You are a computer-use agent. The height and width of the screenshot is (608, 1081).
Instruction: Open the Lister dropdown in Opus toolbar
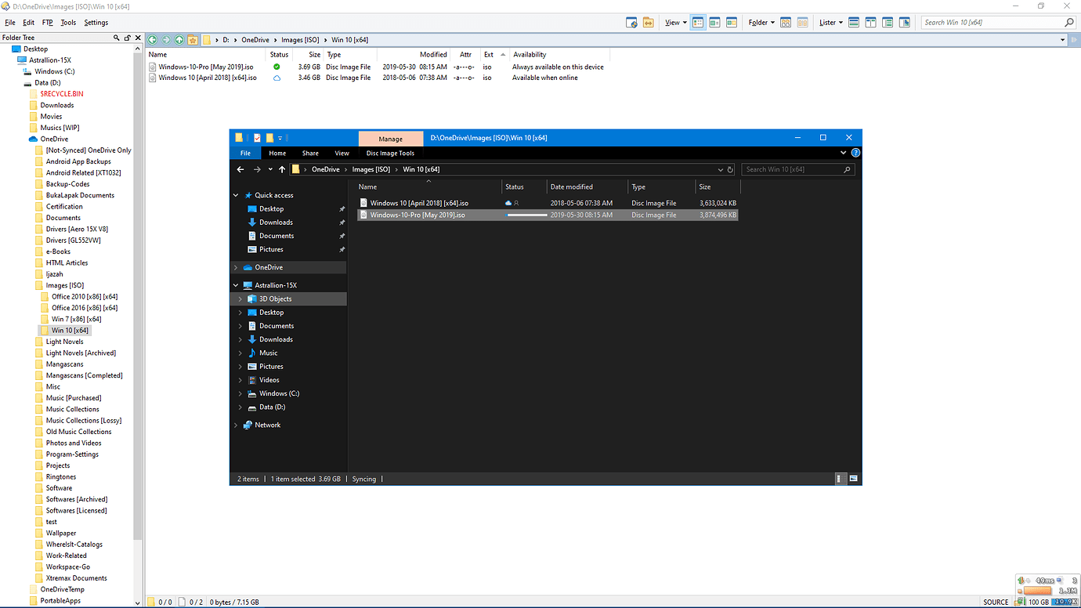[x=831, y=23]
